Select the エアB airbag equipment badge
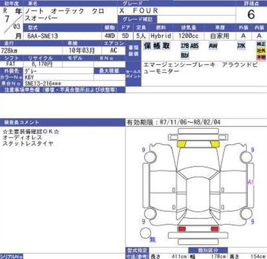Screen dimensions: 267x259 (x=185, y=46)
